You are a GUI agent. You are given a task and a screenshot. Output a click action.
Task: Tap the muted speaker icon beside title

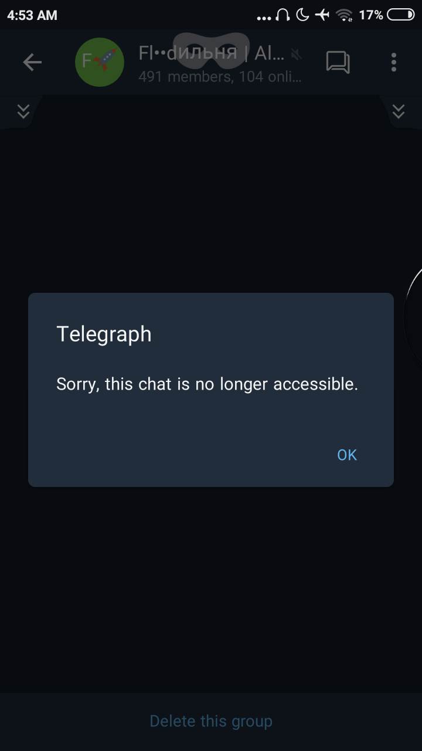297,55
